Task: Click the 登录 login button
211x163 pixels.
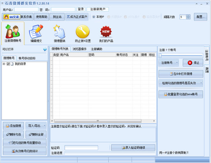Action: coord(81,9)
